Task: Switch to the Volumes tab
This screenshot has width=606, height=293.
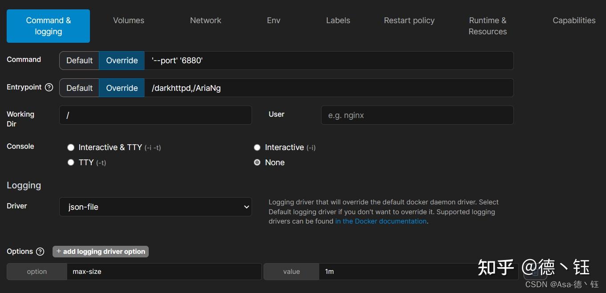Action: click(129, 20)
